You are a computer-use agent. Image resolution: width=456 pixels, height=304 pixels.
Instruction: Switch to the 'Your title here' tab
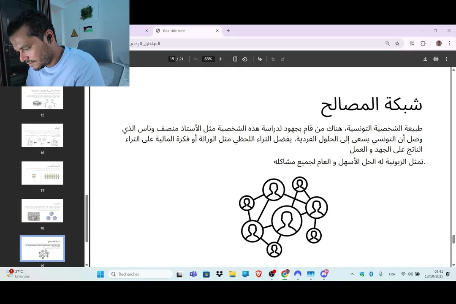tap(187, 30)
